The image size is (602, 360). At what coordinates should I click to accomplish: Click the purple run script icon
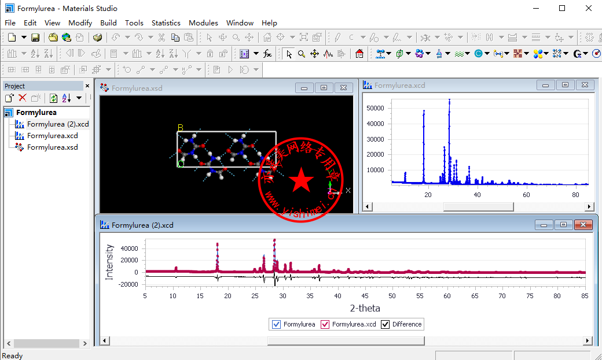click(244, 54)
